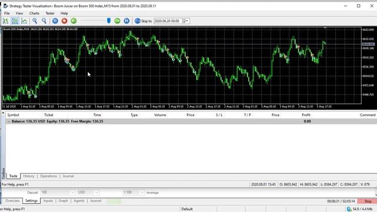Viewport: 377px width, 212px height.
Task: Click the green speed-up button
Action: pos(117,21)
